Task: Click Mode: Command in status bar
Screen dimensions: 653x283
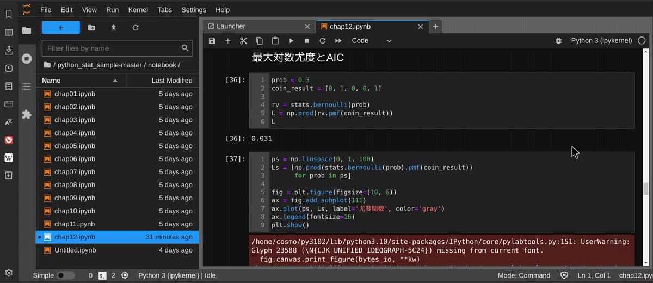Action: click(524, 275)
